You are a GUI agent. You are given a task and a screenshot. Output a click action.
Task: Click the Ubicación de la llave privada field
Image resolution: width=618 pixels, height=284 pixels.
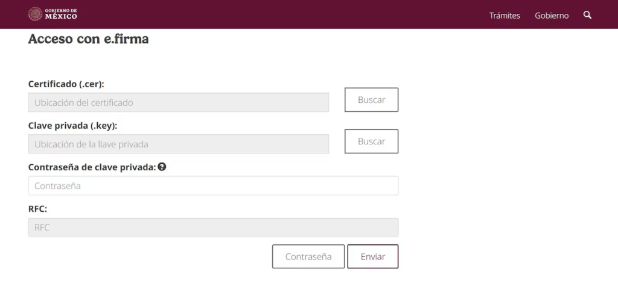pos(179,144)
